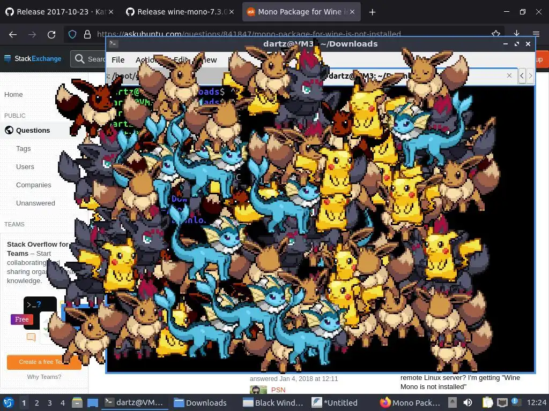
Task: Activate dartz@VM terminal taskbar entry
Action: (135, 402)
